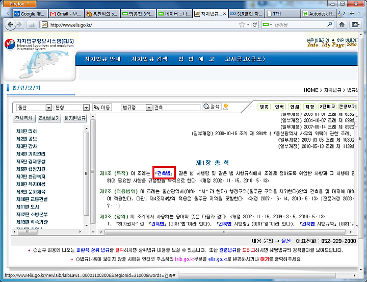Open the list-all-tabs dropdown arrow

click(359, 14)
